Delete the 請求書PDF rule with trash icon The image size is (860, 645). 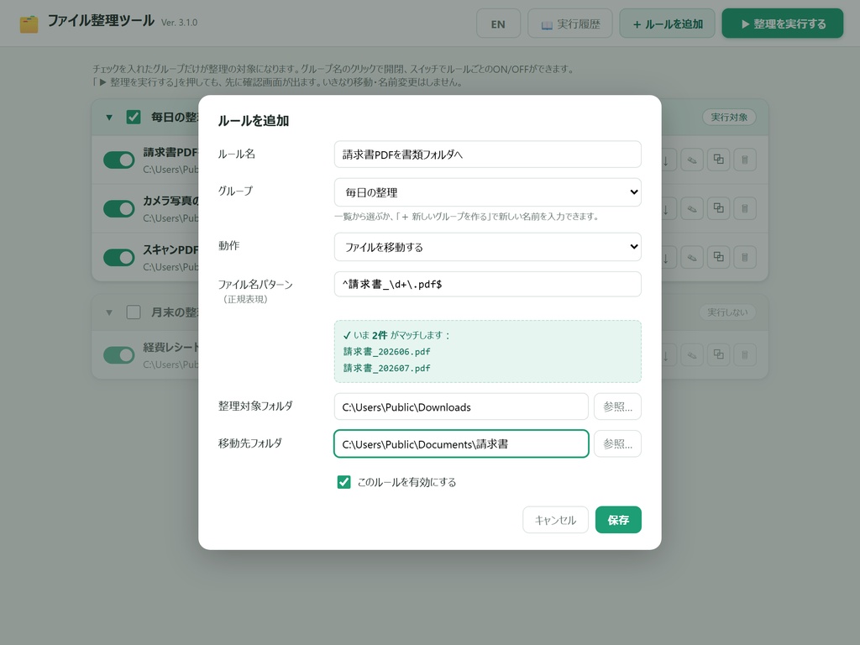pos(745,160)
